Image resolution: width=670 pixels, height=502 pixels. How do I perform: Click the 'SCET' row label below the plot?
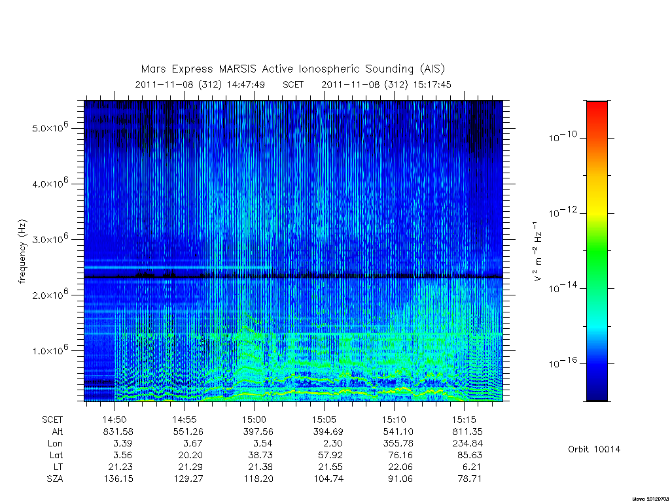(x=52, y=420)
